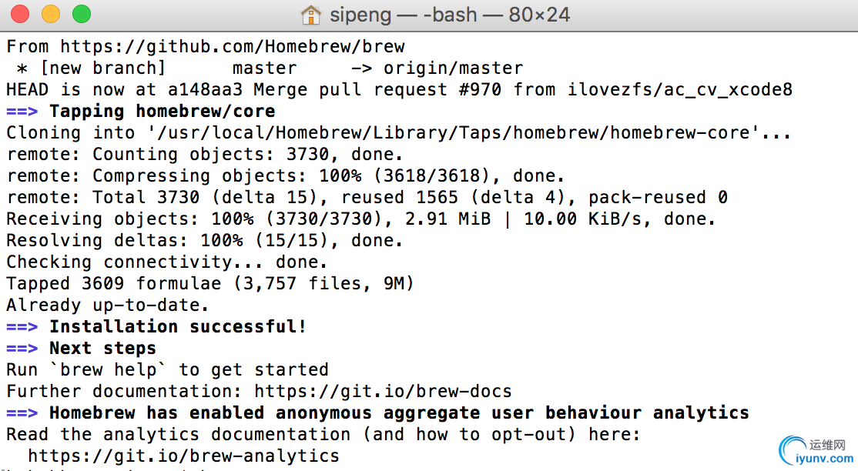The width and height of the screenshot is (858, 471).
Task: Click the iyunv.com watermark logo
Action: point(816,451)
